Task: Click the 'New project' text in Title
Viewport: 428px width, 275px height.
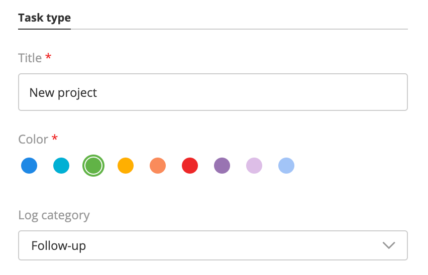Action: pos(63,93)
